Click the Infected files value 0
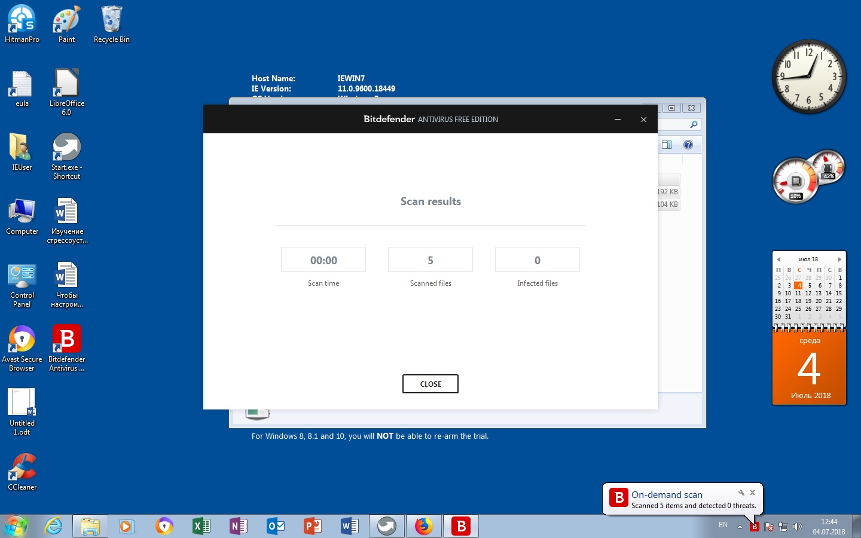Screen dimensions: 861x538 tap(538, 260)
